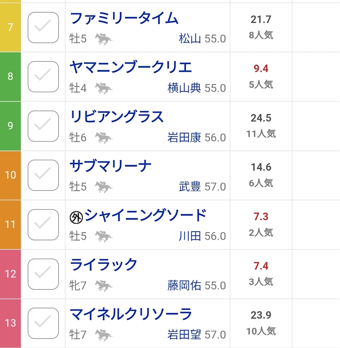
Task: Click the pink number 12 frame cell
Action: (x=10, y=274)
